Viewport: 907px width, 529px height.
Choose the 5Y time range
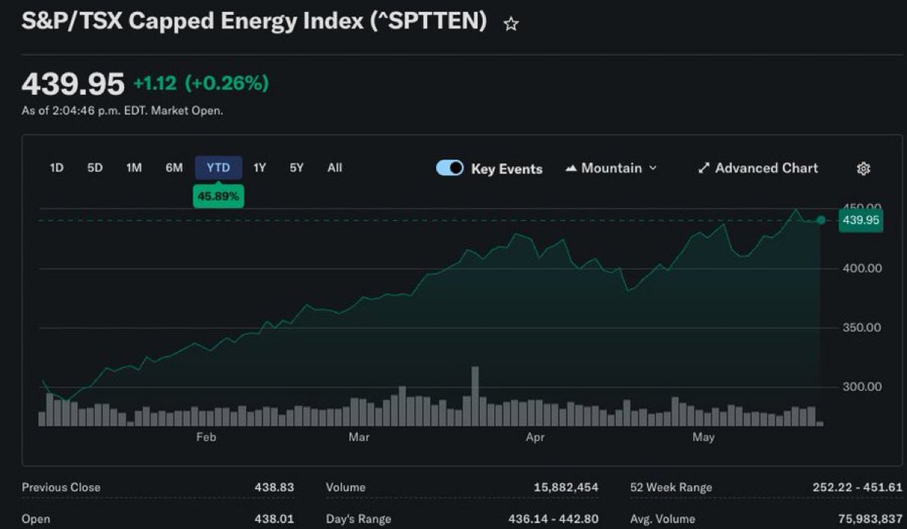pyautogui.click(x=296, y=168)
